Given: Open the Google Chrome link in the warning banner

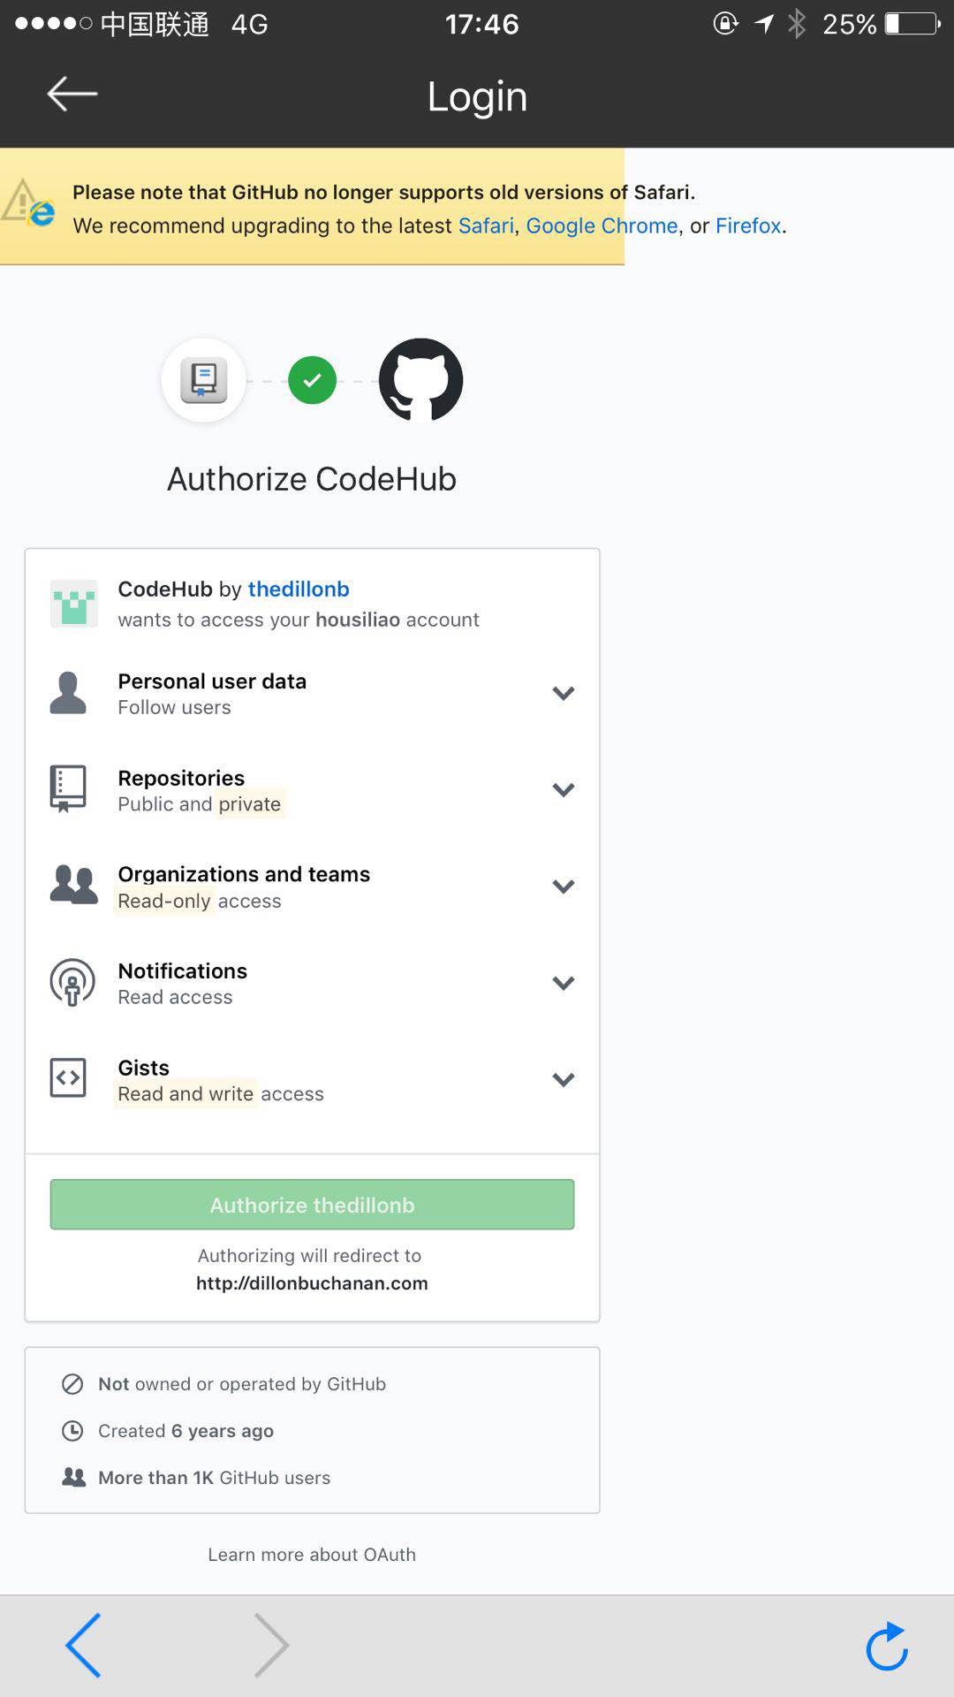Looking at the screenshot, I should [x=602, y=225].
